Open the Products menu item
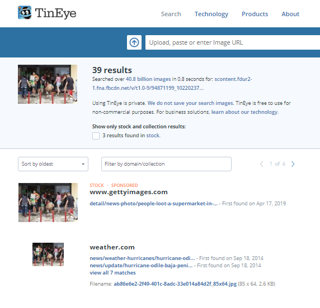The height and width of the screenshot is (308, 320). (x=255, y=14)
